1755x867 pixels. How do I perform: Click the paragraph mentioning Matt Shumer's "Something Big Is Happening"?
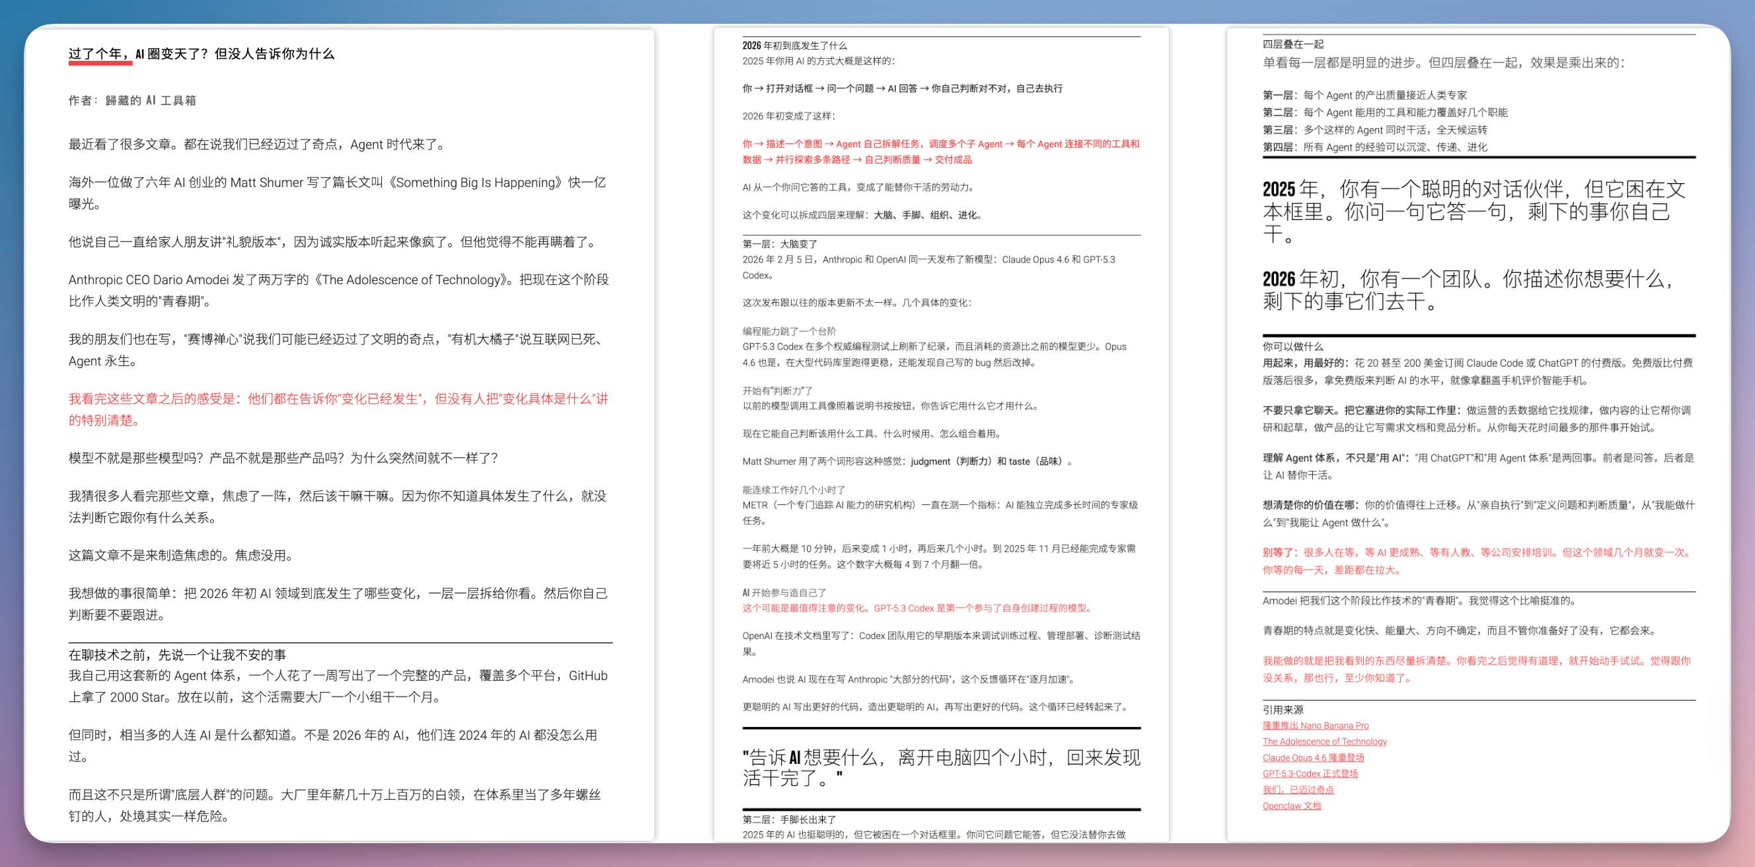click(338, 193)
